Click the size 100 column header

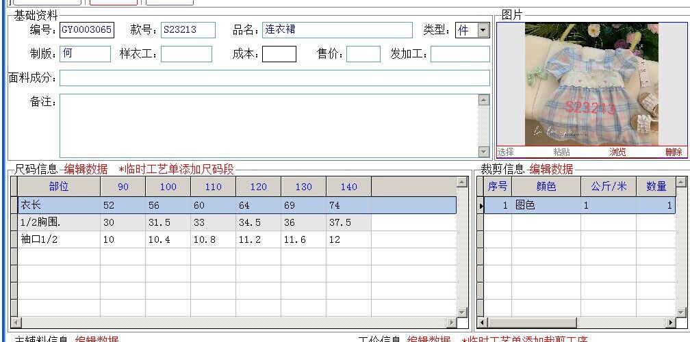168,186
